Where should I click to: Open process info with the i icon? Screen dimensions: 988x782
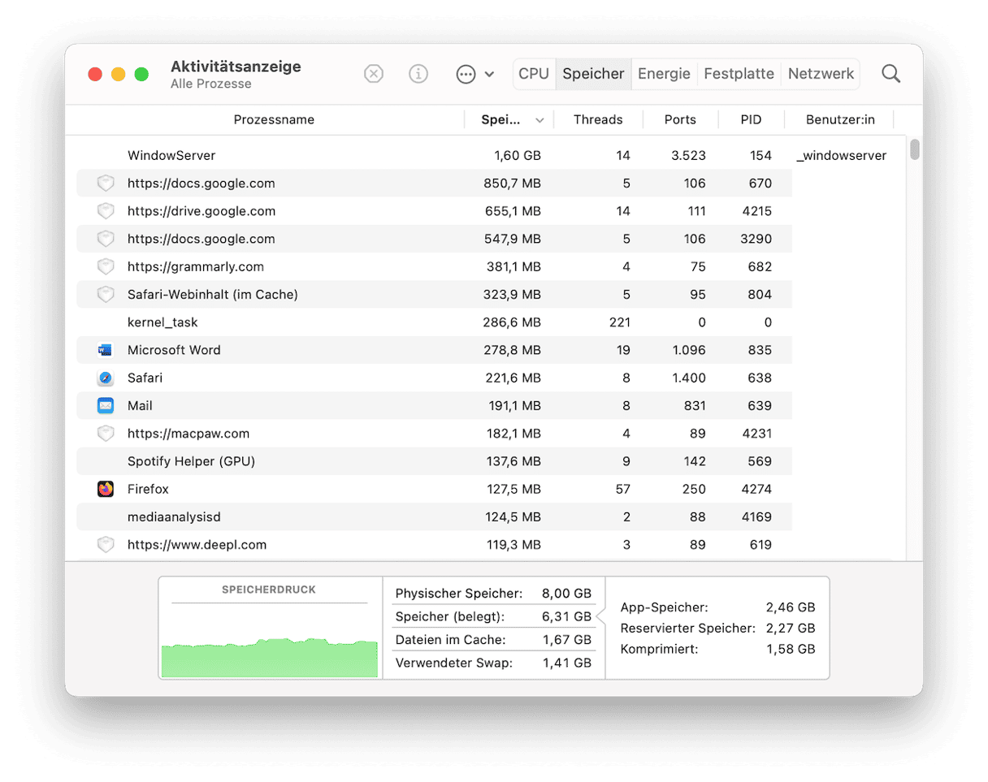point(418,74)
